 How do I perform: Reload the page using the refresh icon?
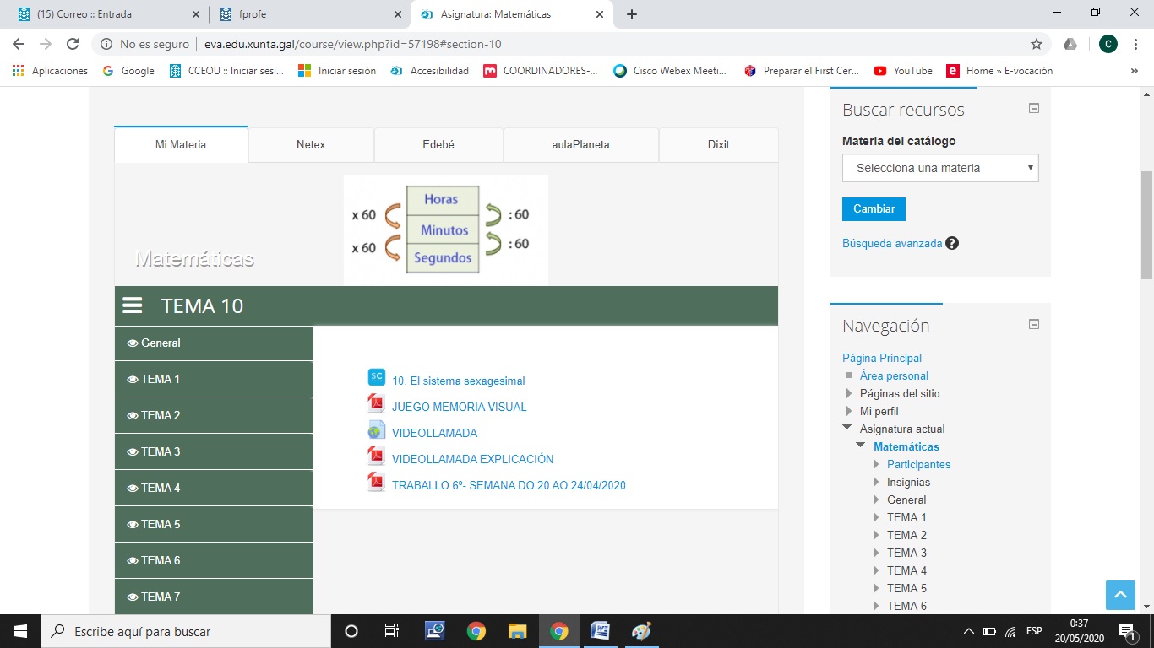(73, 44)
